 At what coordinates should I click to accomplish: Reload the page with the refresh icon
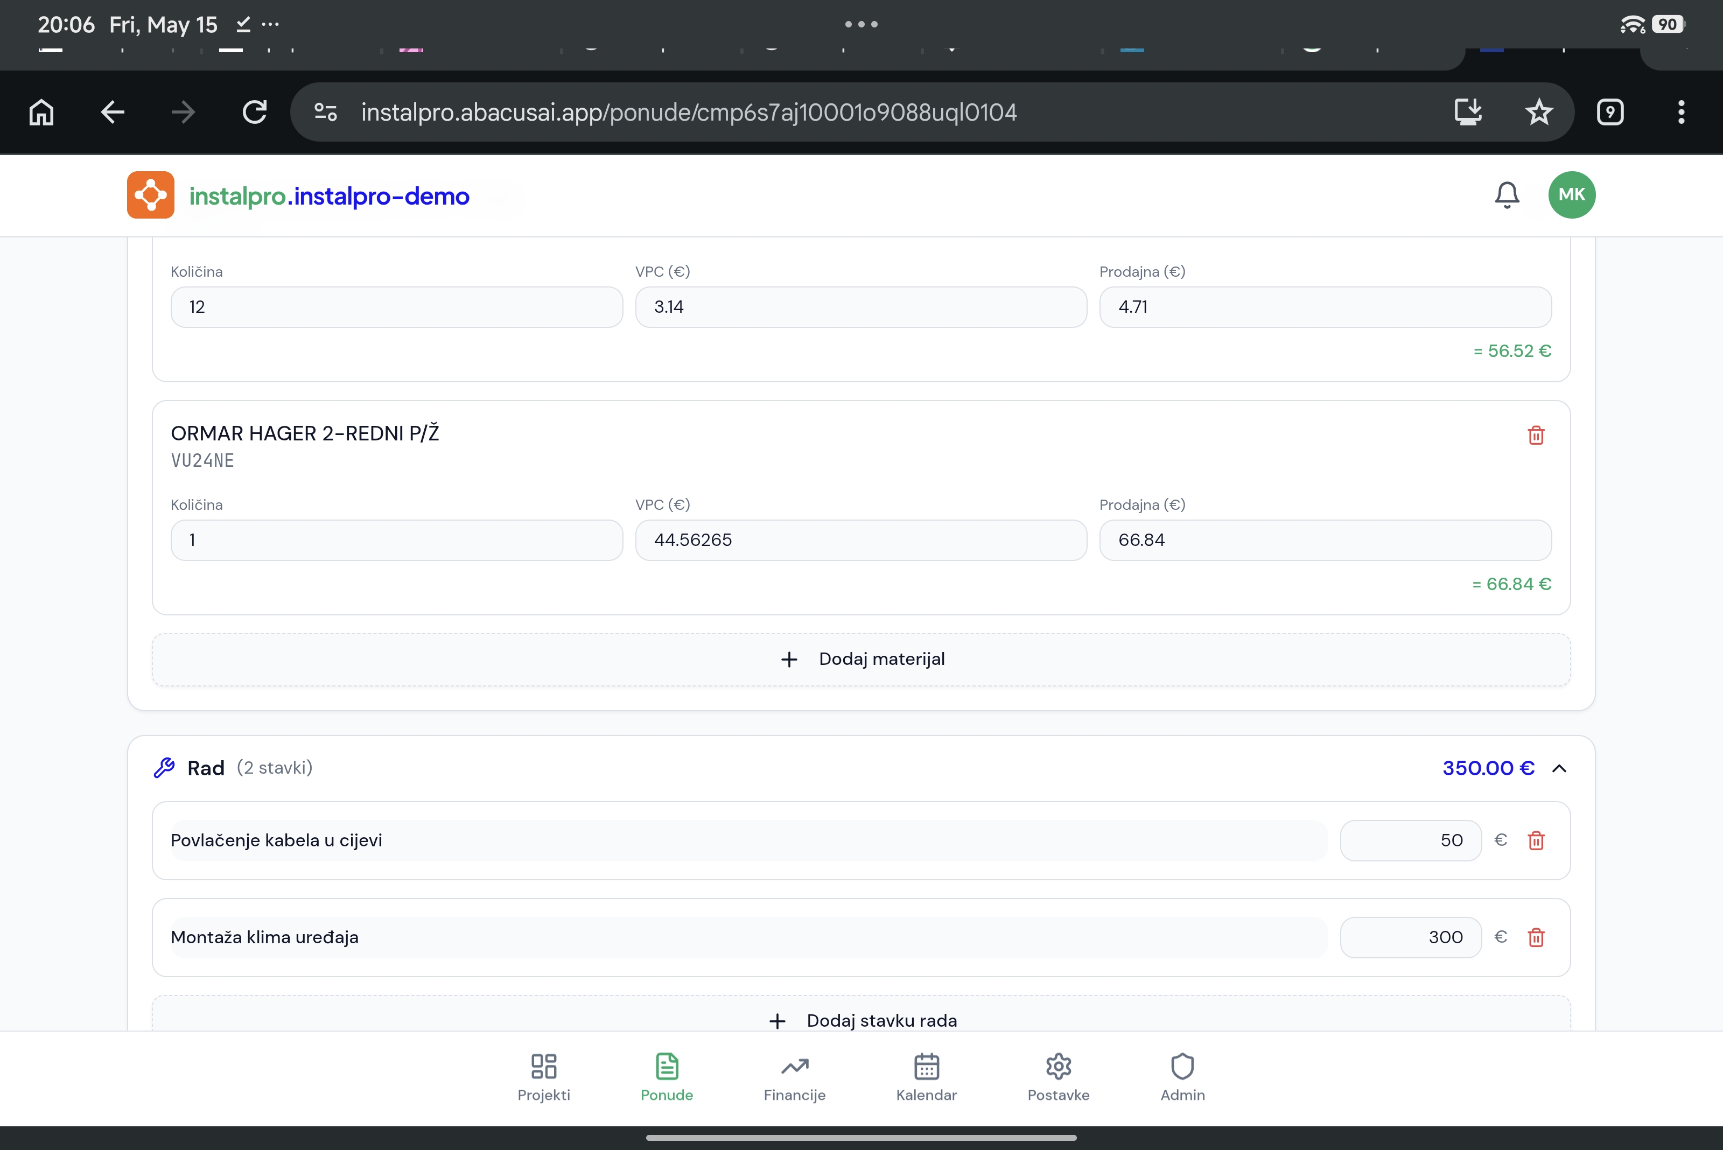click(x=255, y=112)
